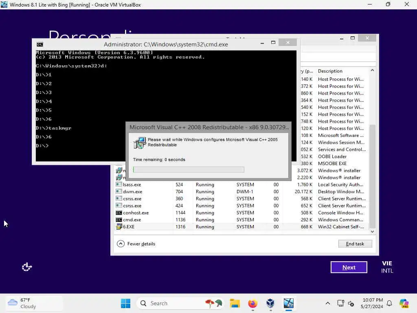Open File Explorer from the taskbar
417x313 pixels.
point(235,303)
